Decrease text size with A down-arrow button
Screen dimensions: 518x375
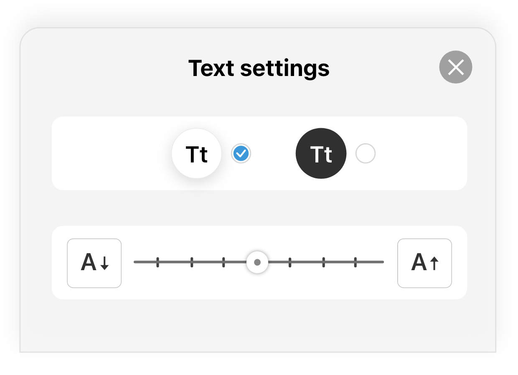coord(94,263)
